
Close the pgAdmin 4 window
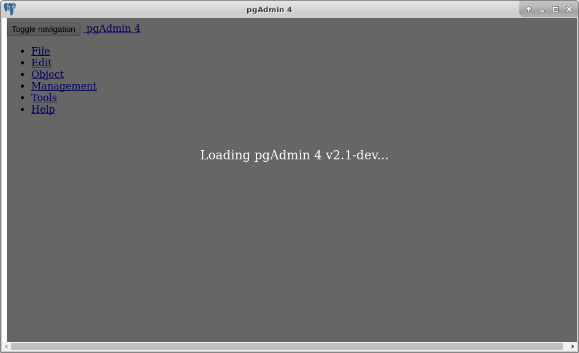[x=569, y=9]
